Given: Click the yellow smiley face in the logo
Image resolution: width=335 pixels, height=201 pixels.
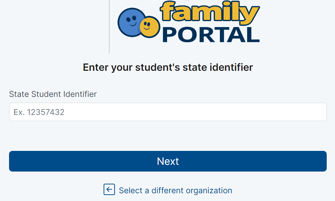Looking at the screenshot, I should [x=147, y=27].
